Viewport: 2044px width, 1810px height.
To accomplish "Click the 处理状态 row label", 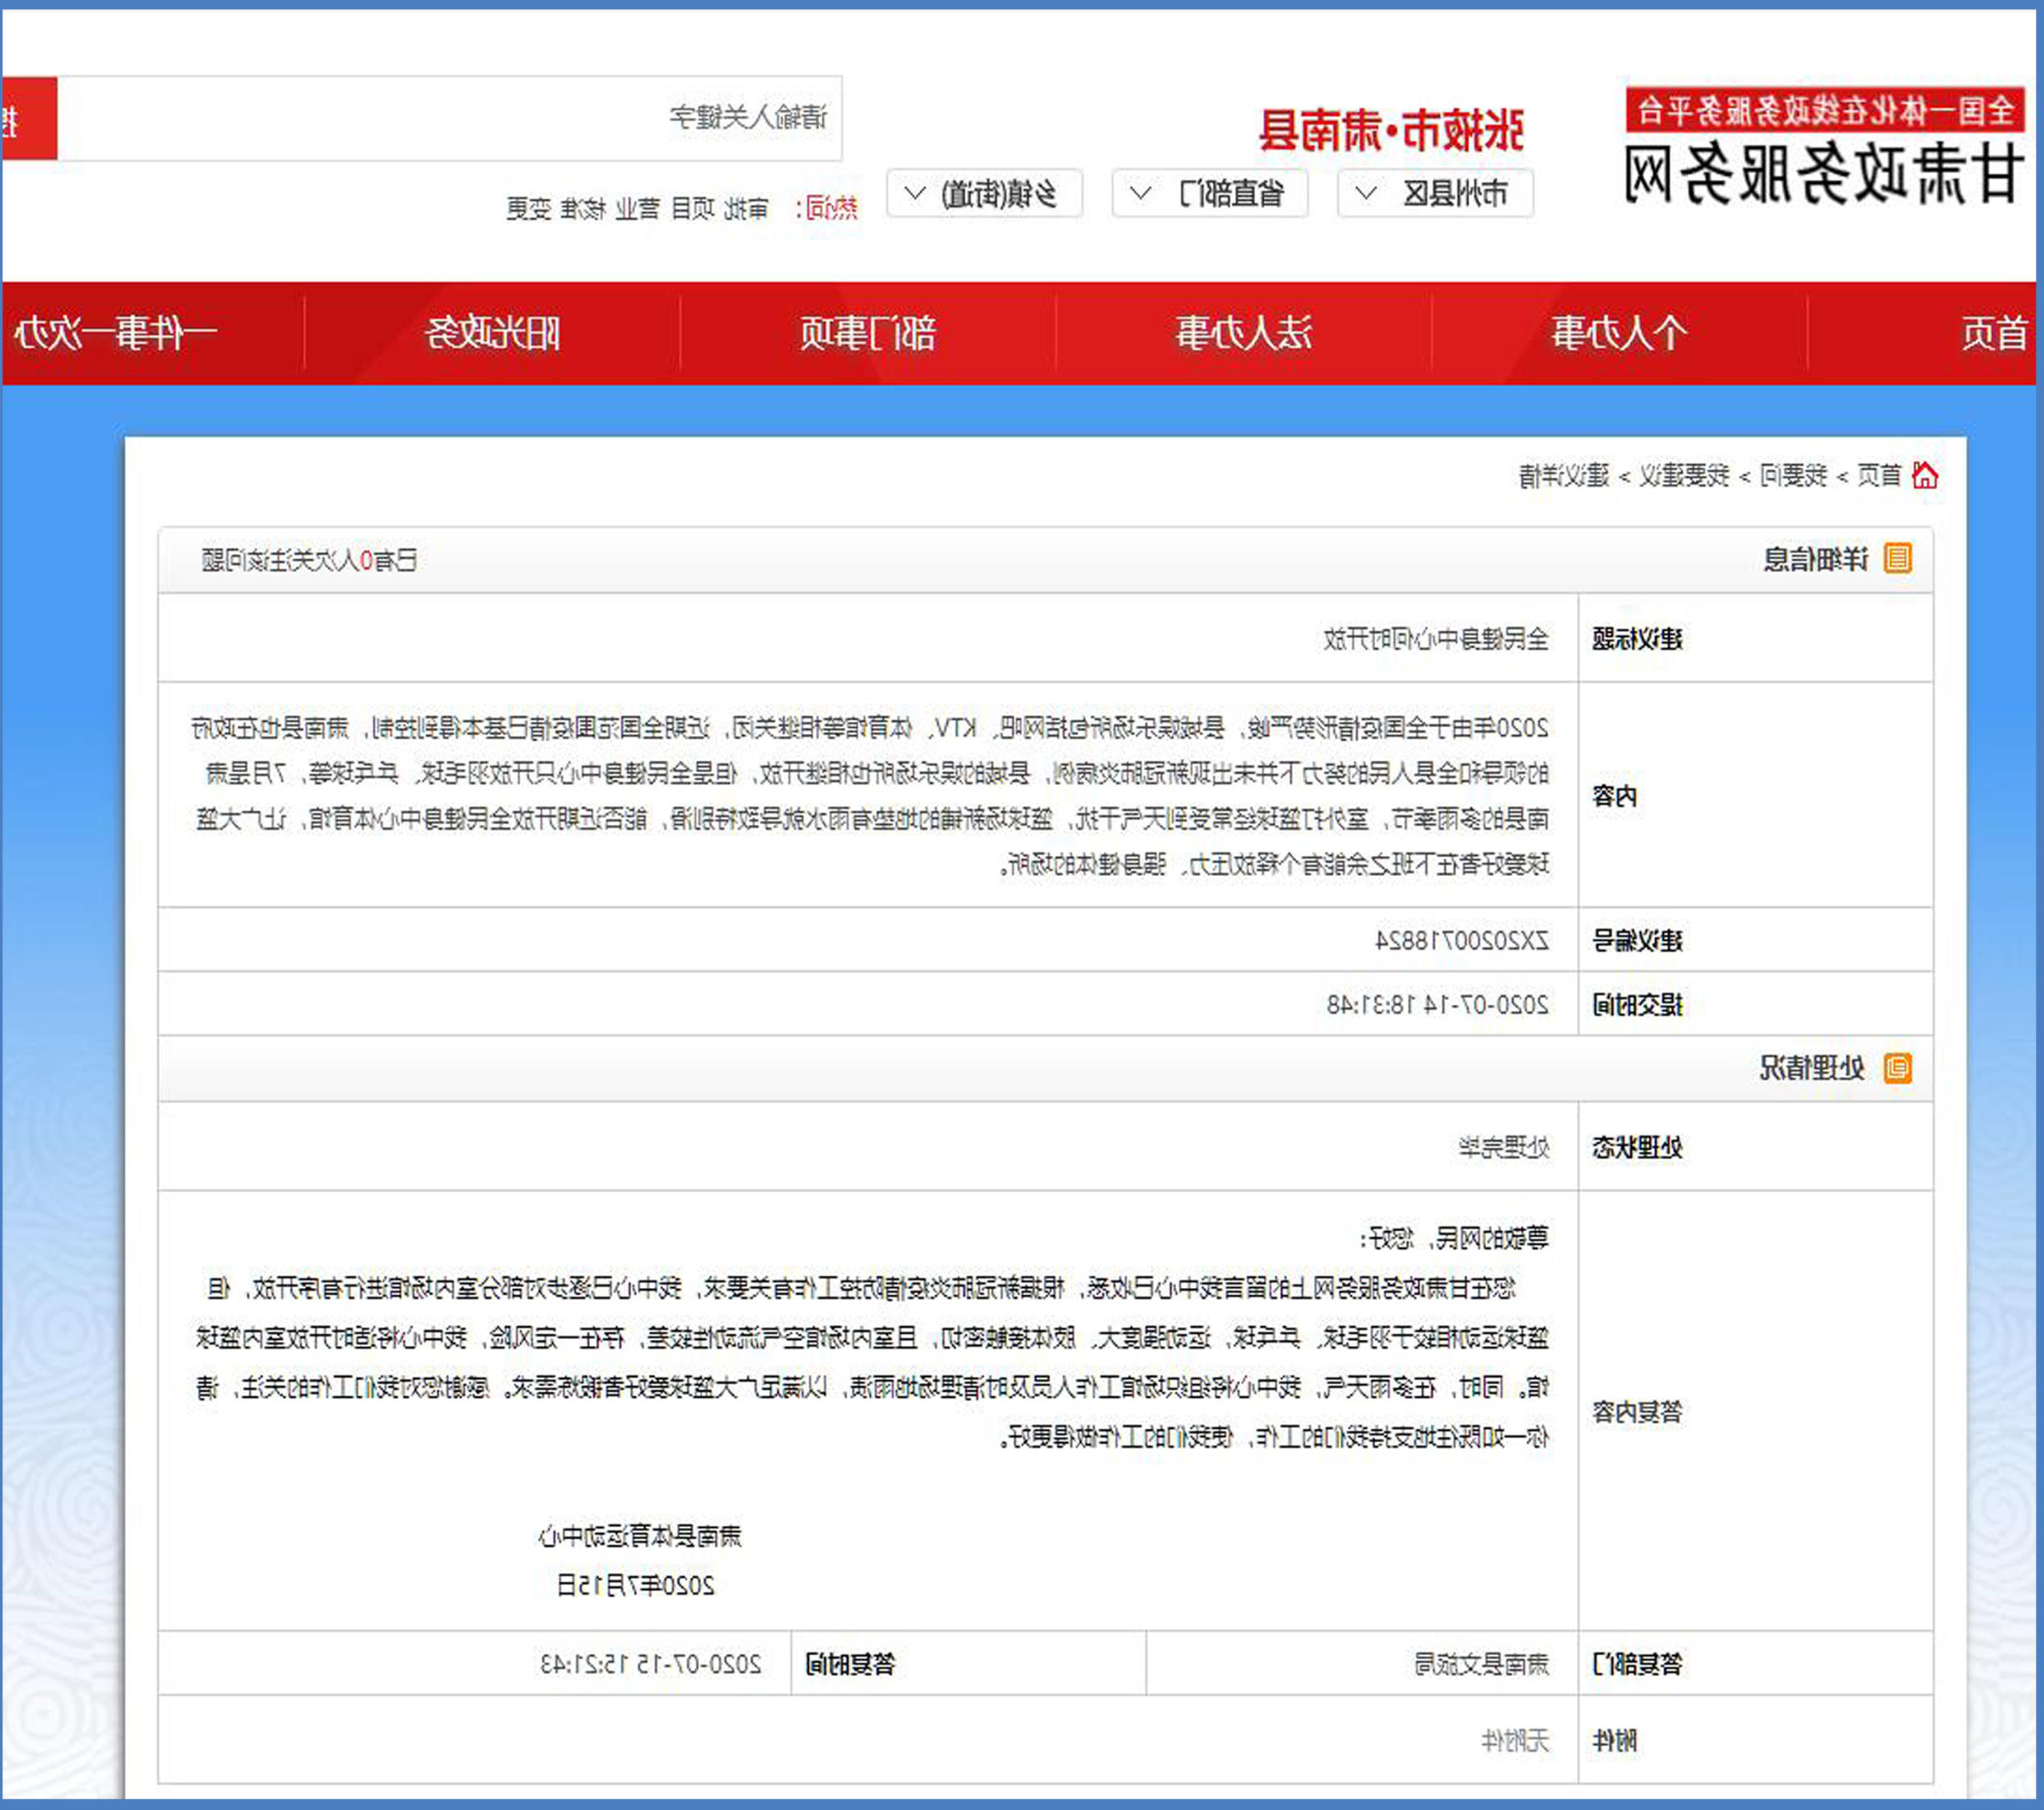I will [1638, 1147].
